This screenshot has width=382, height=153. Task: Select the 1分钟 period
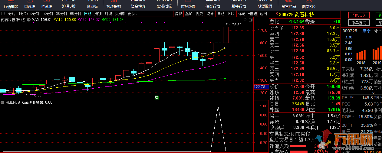[23, 14]
